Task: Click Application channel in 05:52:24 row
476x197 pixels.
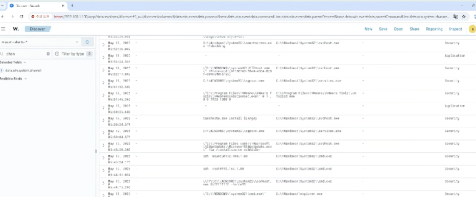Action: point(455,55)
